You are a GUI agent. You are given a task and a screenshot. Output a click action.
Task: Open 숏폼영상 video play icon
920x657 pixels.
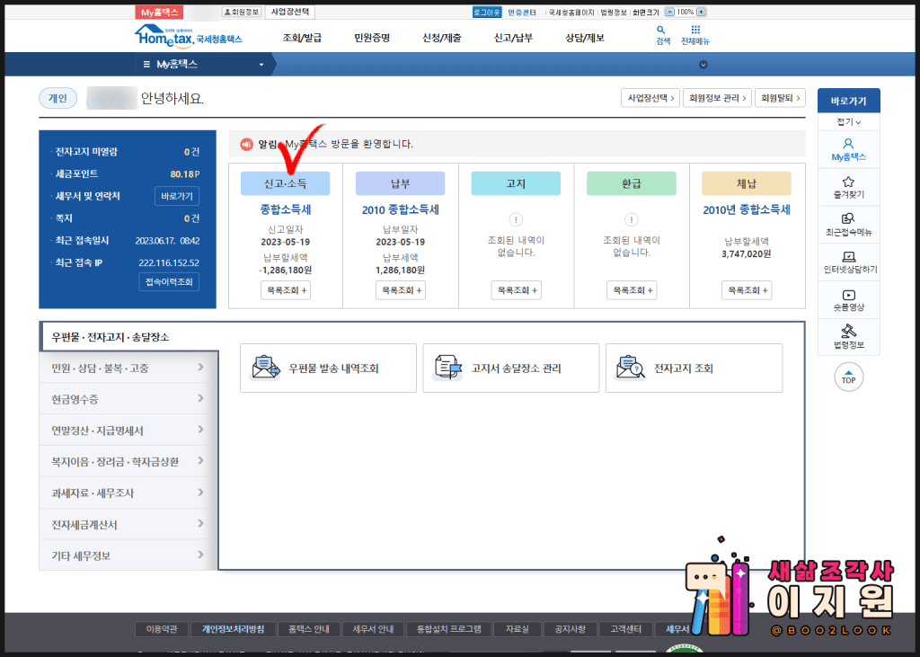click(848, 295)
